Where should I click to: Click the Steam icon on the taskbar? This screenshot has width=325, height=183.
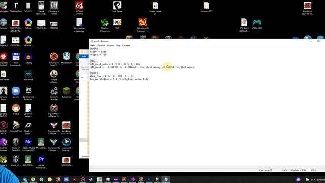[x=91, y=179]
